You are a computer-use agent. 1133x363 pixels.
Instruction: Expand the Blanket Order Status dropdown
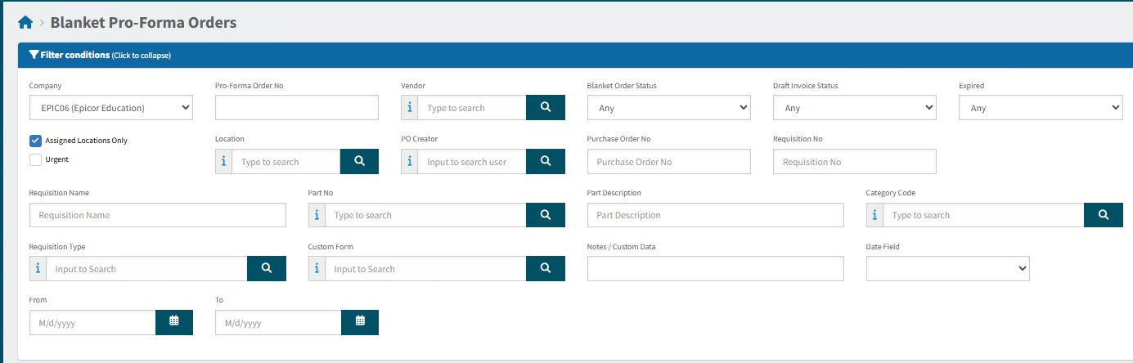(x=668, y=108)
